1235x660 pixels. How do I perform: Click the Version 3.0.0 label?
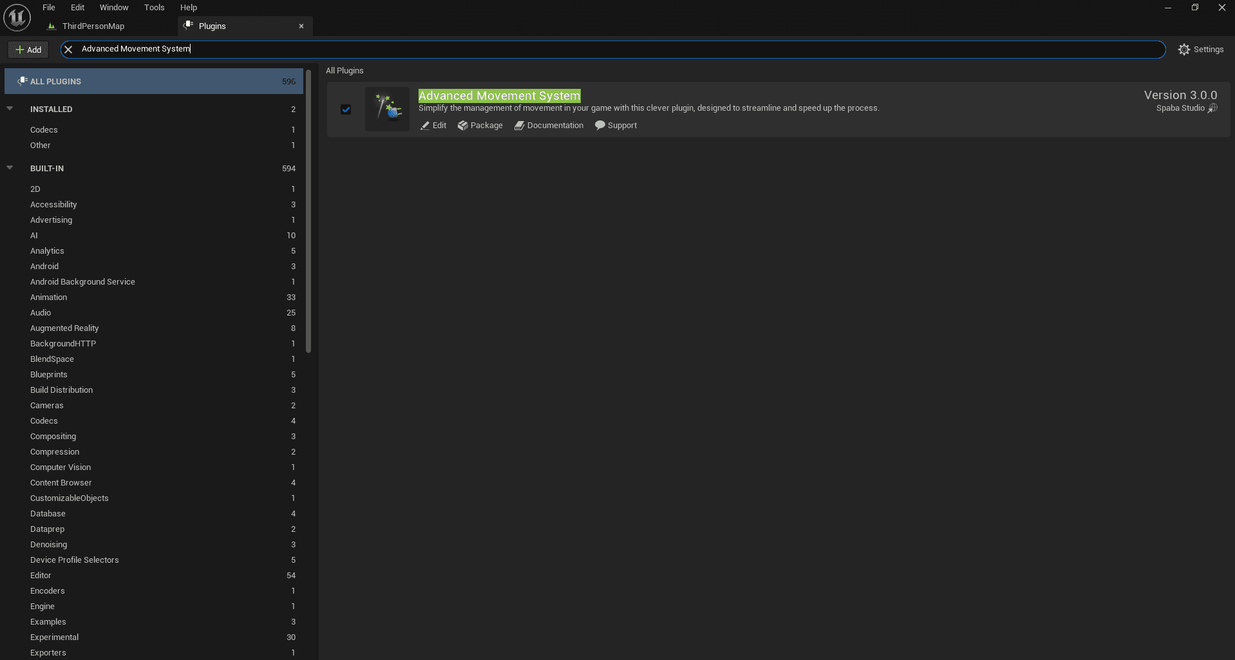point(1180,95)
